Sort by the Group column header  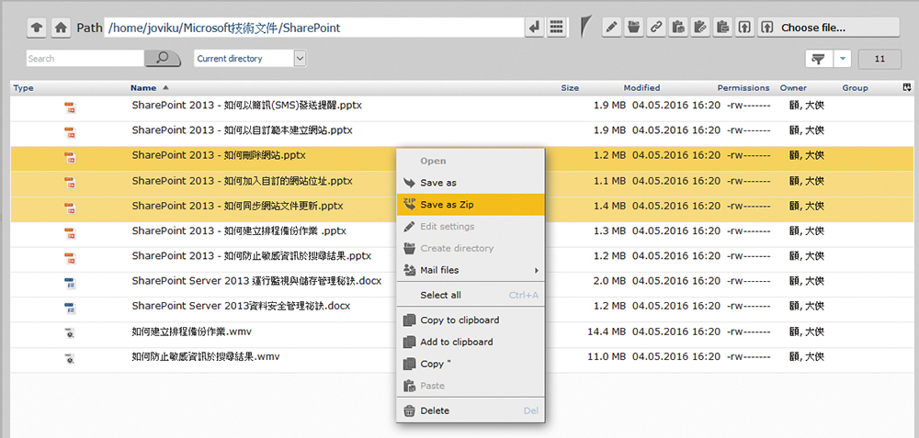(855, 88)
